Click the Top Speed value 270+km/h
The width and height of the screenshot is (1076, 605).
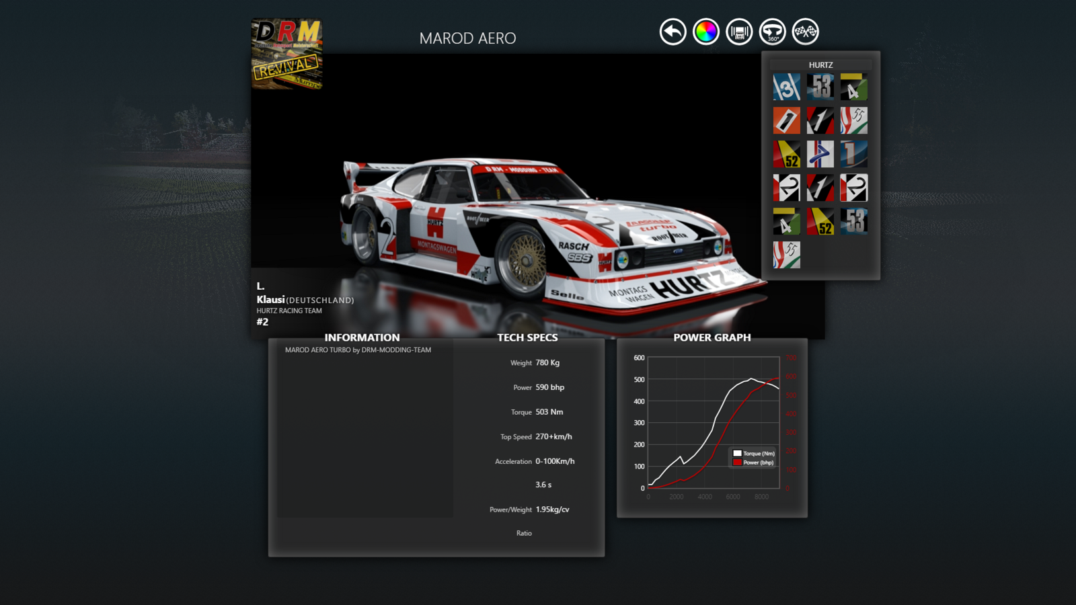point(553,437)
